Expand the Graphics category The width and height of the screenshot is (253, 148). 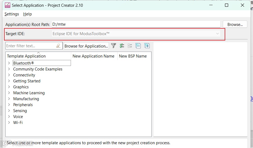9,87
